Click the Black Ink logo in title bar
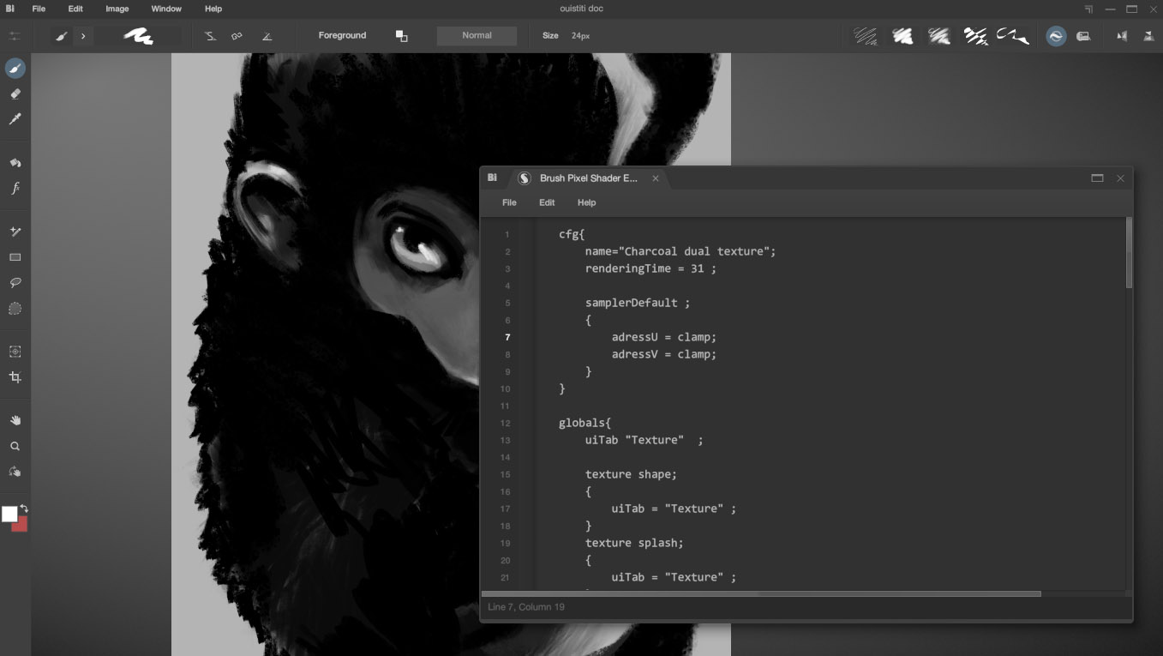Viewport: 1163px width, 656px height. click(10, 9)
